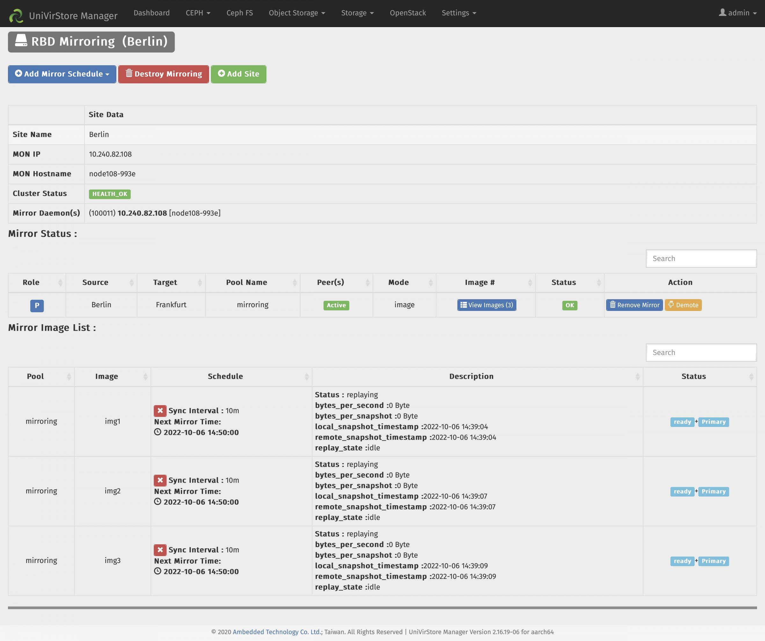The height and width of the screenshot is (641, 765).
Task: Remove img2 sync schedule with red X
Action: point(160,480)
